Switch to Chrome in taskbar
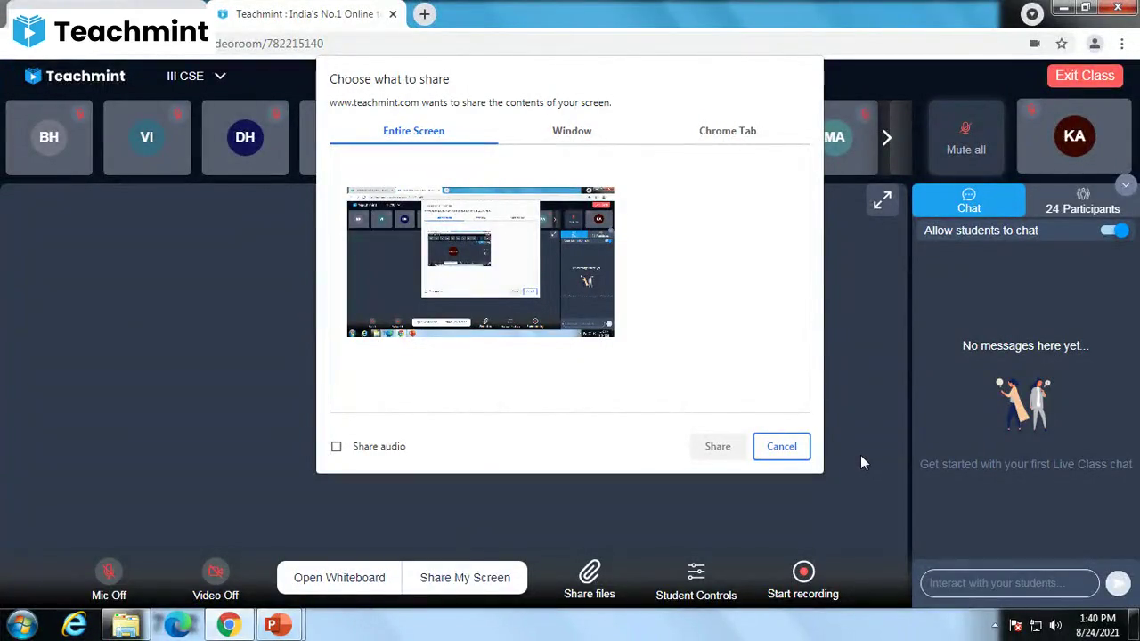The image size is (1140, 641). click(x=229, y=625)
